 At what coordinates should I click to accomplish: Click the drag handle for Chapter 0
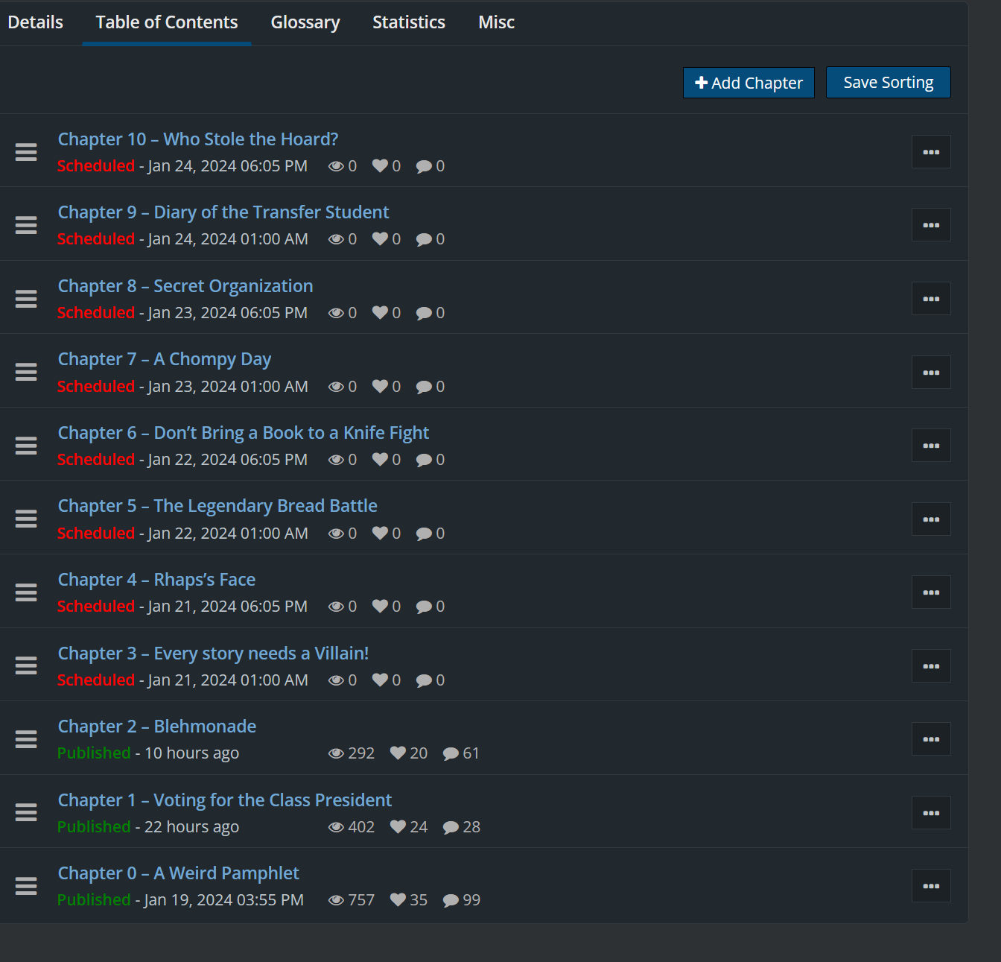pyautogui.click(x=26, y=886)
